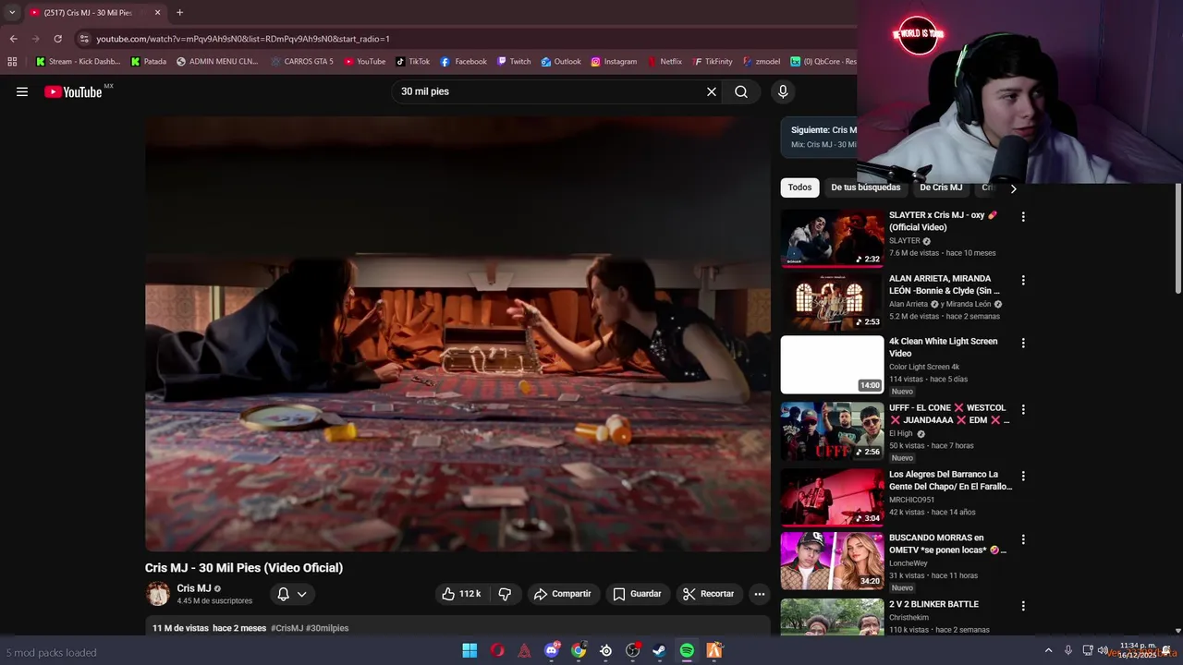Click the Guardar save button

pos(638,594)
